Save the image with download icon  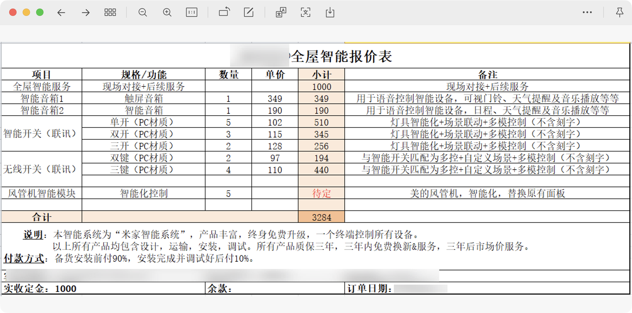click(330, 13)
